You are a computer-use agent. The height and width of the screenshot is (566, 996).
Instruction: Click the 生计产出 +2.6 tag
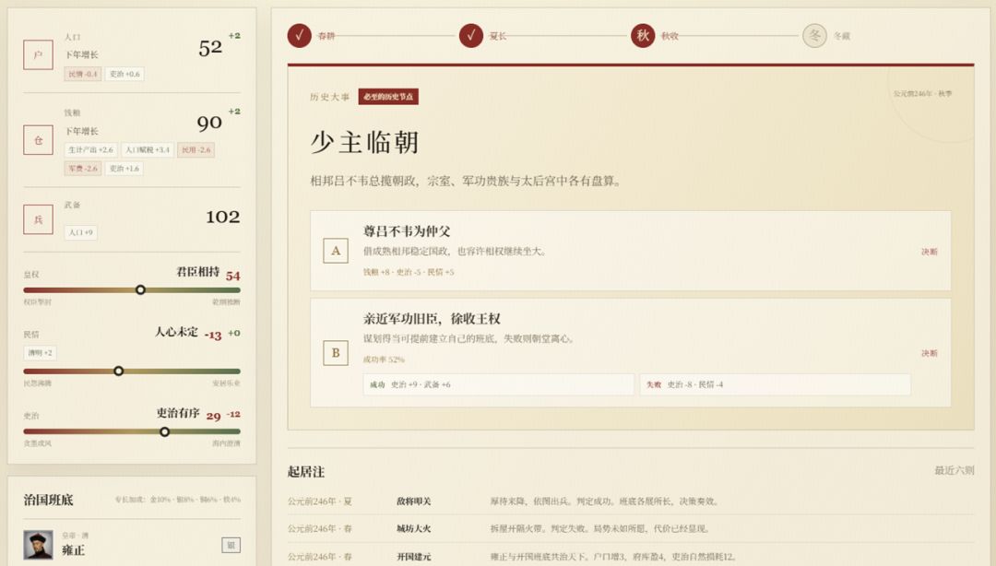pos(90,150)
